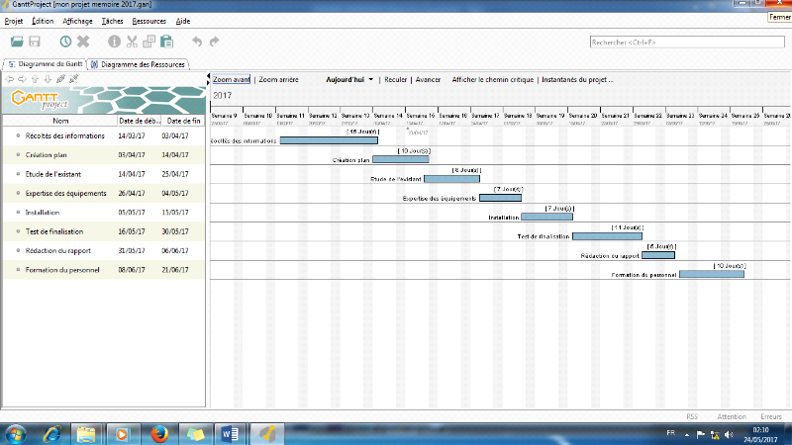This screenshot has width=792, height=445.
Task: Open the Tâches menu
Action: pyautogui.click(x=112, y=21)
